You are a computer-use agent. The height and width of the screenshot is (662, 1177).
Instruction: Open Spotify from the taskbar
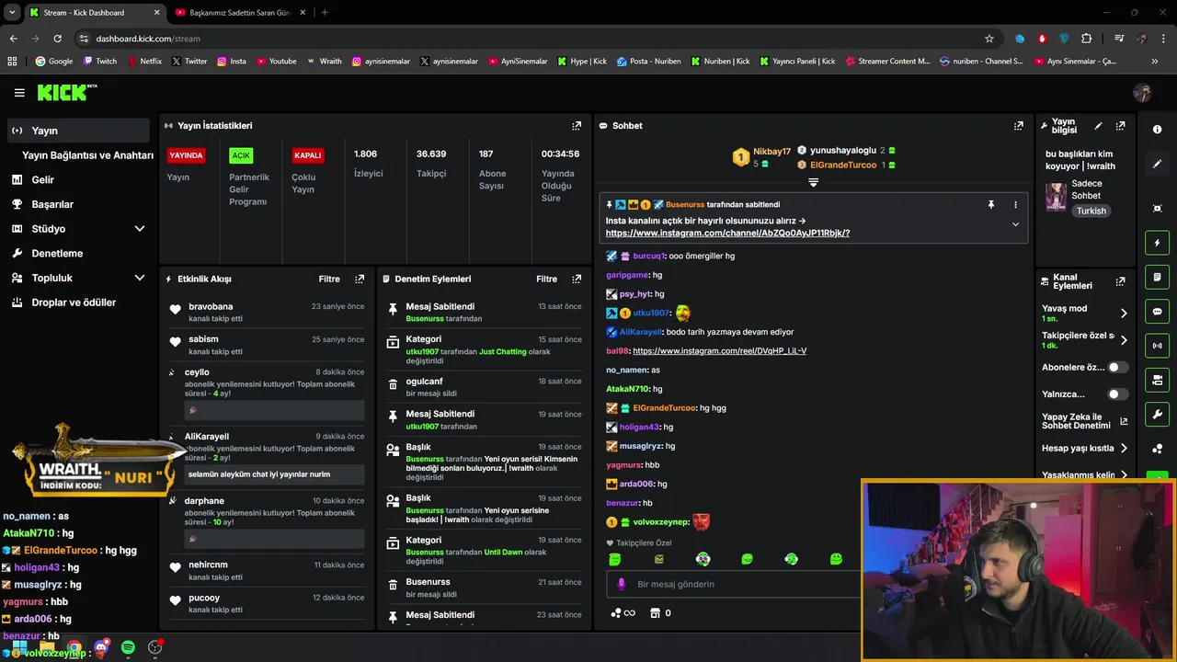[x=128, y=647]
